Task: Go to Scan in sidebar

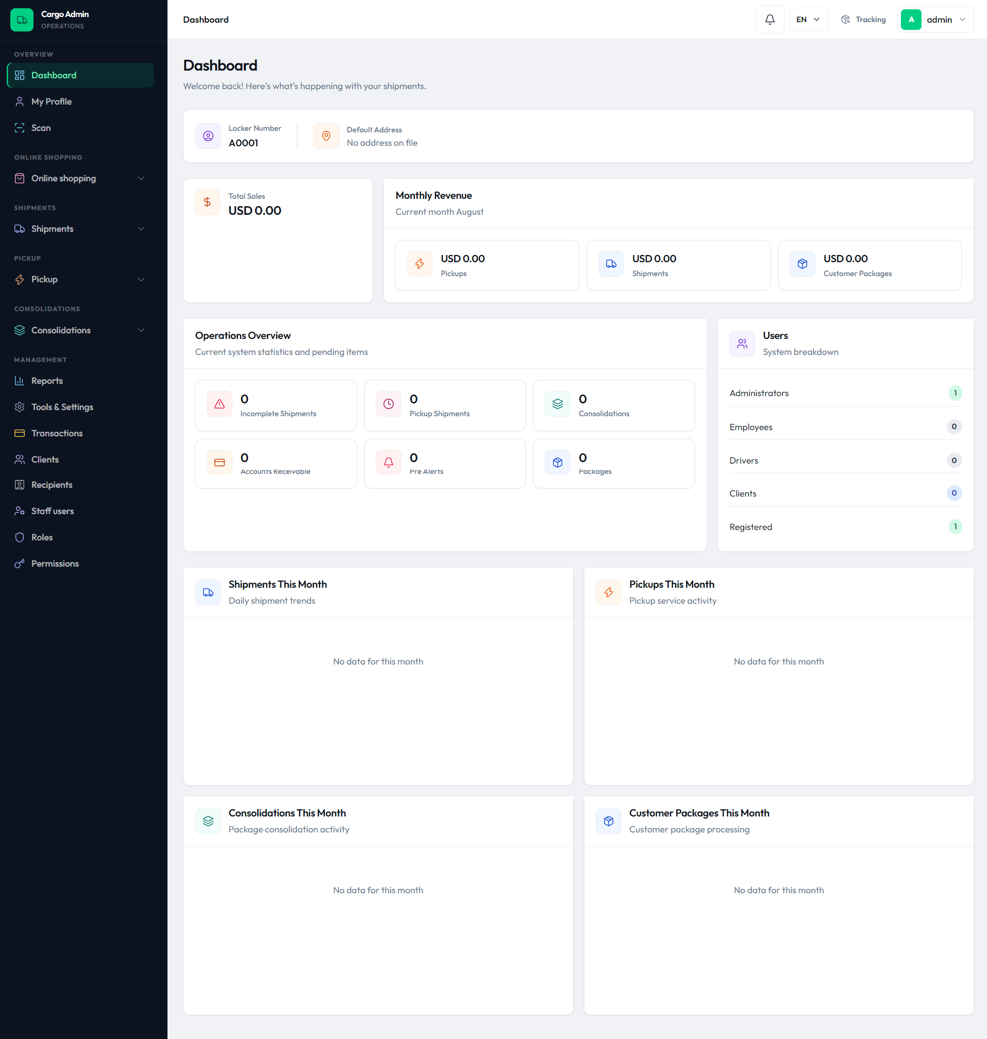Action: pos(80,128)
